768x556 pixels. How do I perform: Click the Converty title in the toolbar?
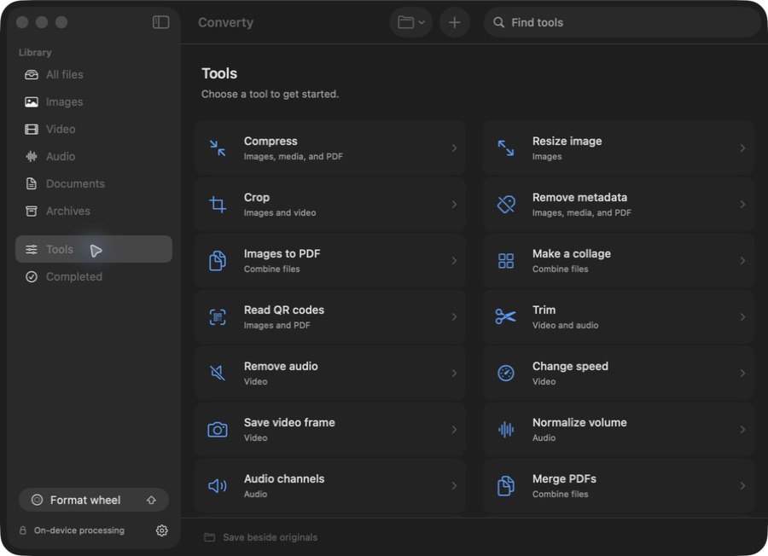(226, 22)
